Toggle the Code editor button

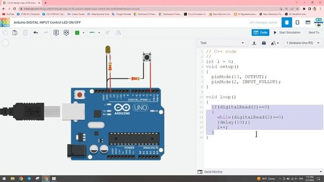point(260,32)
